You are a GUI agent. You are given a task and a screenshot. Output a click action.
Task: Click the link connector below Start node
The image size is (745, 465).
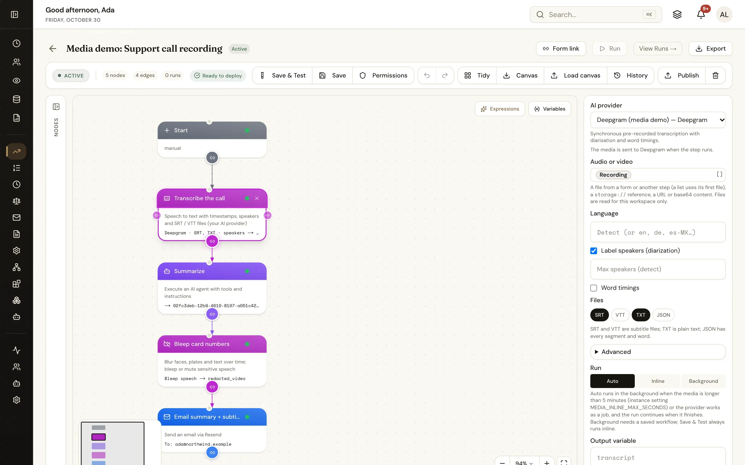(212, 158)
